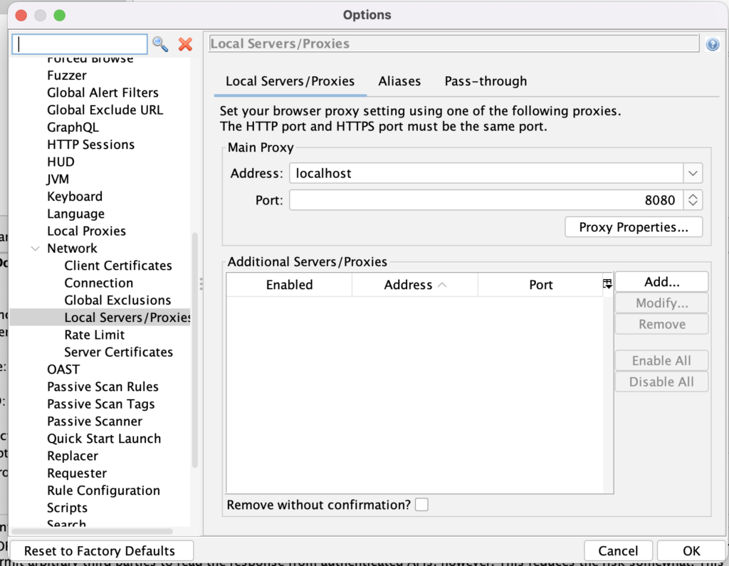Click the Enable All button

coord(661,360)
